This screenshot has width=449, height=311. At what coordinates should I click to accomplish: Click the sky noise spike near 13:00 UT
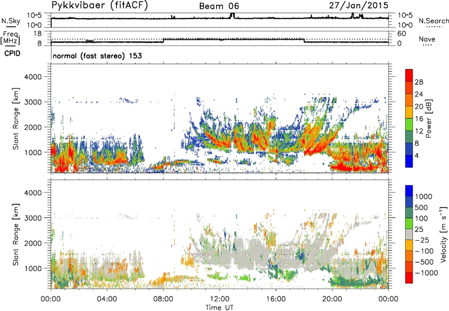(x=232, y=16)
